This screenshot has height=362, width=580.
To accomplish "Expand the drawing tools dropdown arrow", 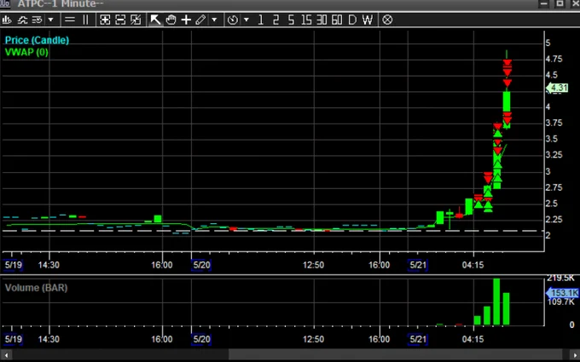I will (214, 20).
